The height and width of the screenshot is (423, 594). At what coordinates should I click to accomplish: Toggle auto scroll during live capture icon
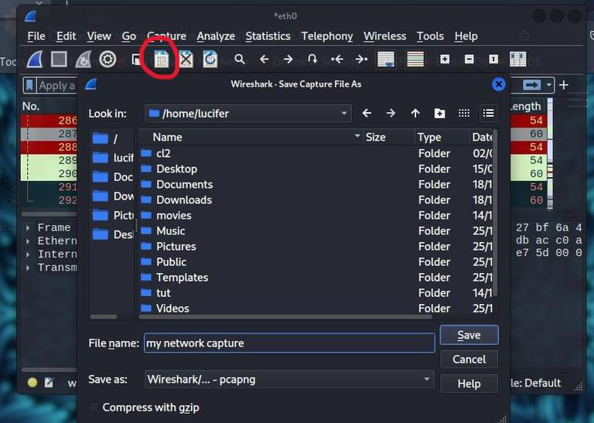[386, 59]
